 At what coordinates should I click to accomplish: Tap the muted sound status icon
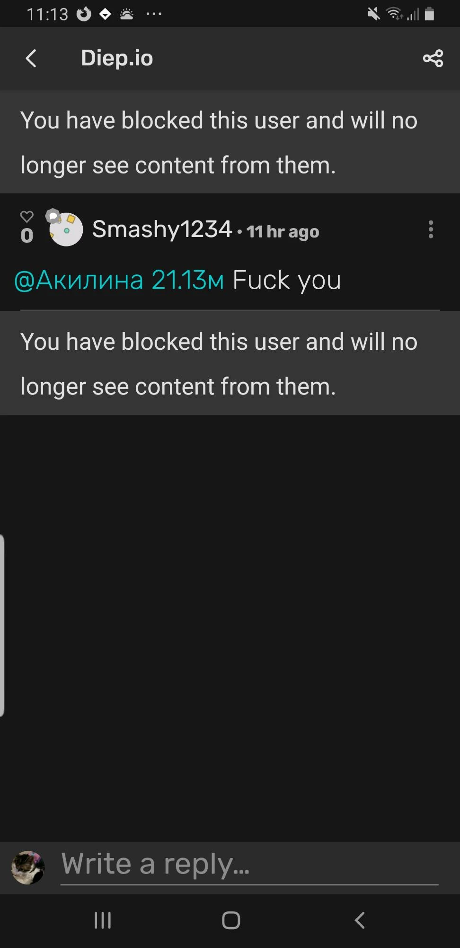coord(373,14)
